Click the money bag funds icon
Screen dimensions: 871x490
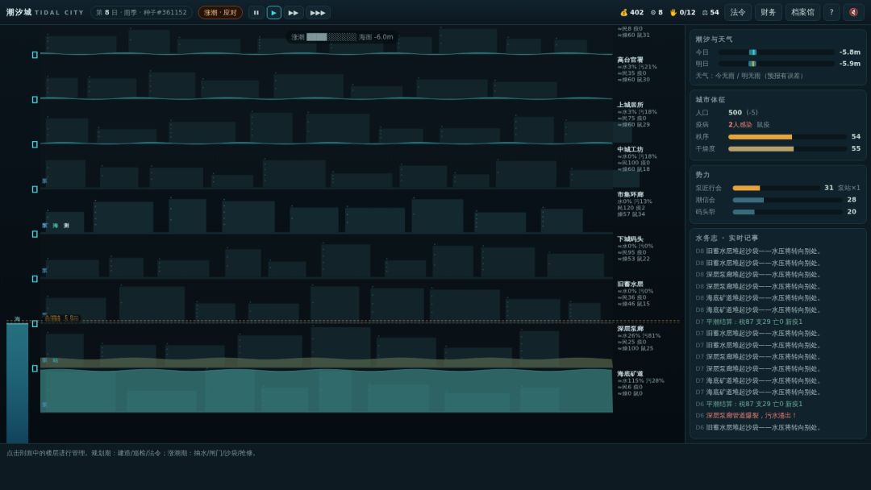[x=623, y=12]
